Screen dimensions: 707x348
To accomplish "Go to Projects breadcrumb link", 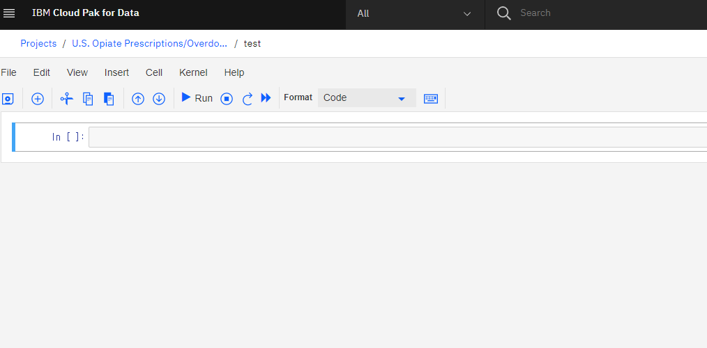I will click(x=38, y=44).
